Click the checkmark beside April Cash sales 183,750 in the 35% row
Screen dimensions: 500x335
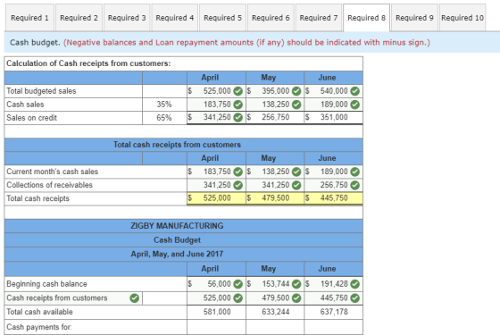(237, 105)
